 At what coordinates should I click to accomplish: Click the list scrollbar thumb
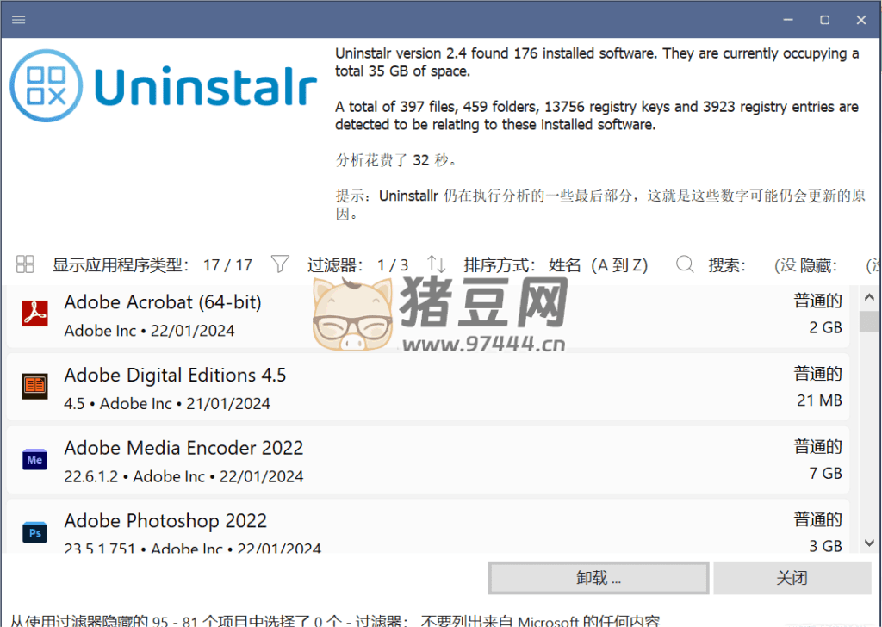(869, 321)
